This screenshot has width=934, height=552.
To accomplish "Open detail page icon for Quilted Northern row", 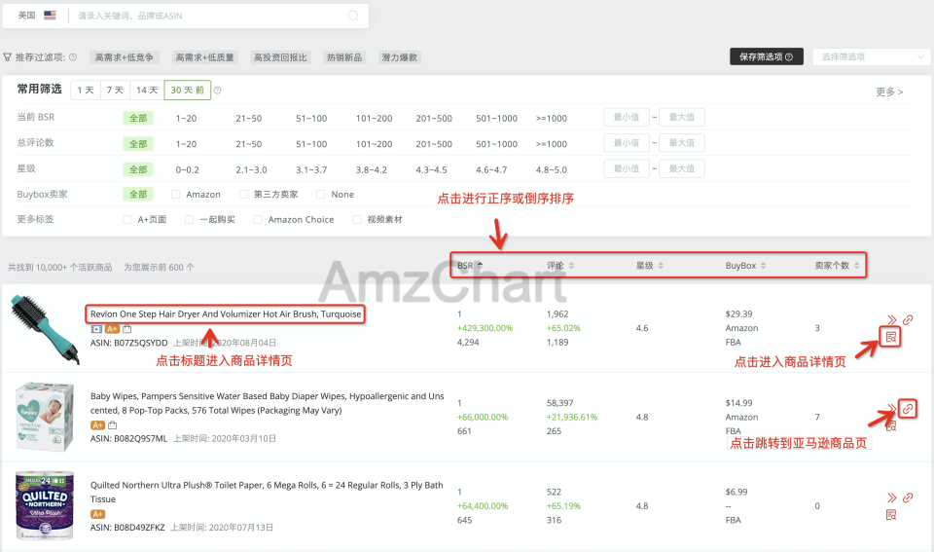I will (x=891, y=514).
